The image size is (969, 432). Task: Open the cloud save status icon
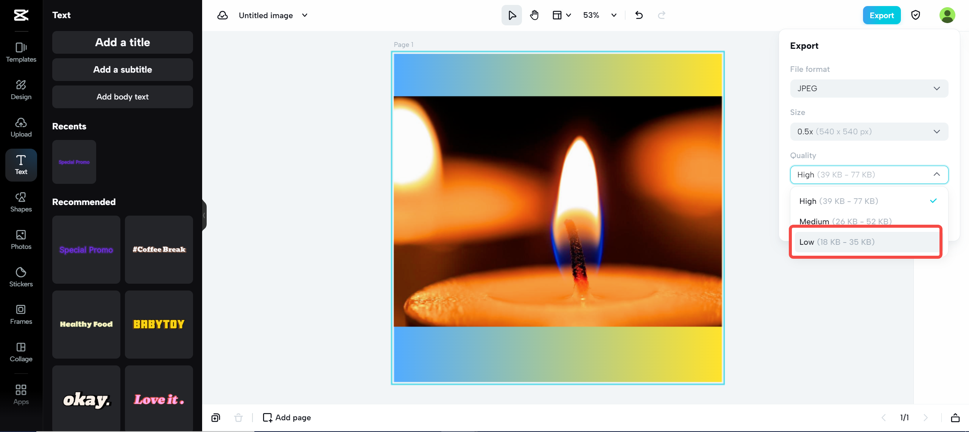click(x=223, y=15)
